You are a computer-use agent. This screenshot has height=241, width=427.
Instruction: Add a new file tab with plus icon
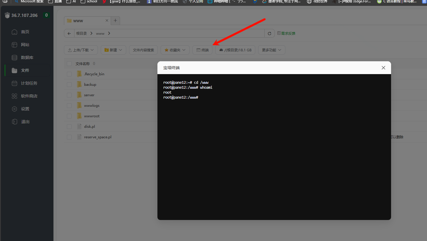115,20
